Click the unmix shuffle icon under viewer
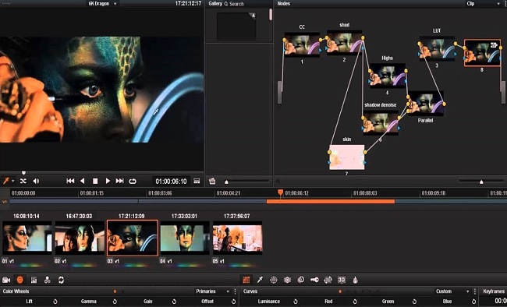 (23, 181)
